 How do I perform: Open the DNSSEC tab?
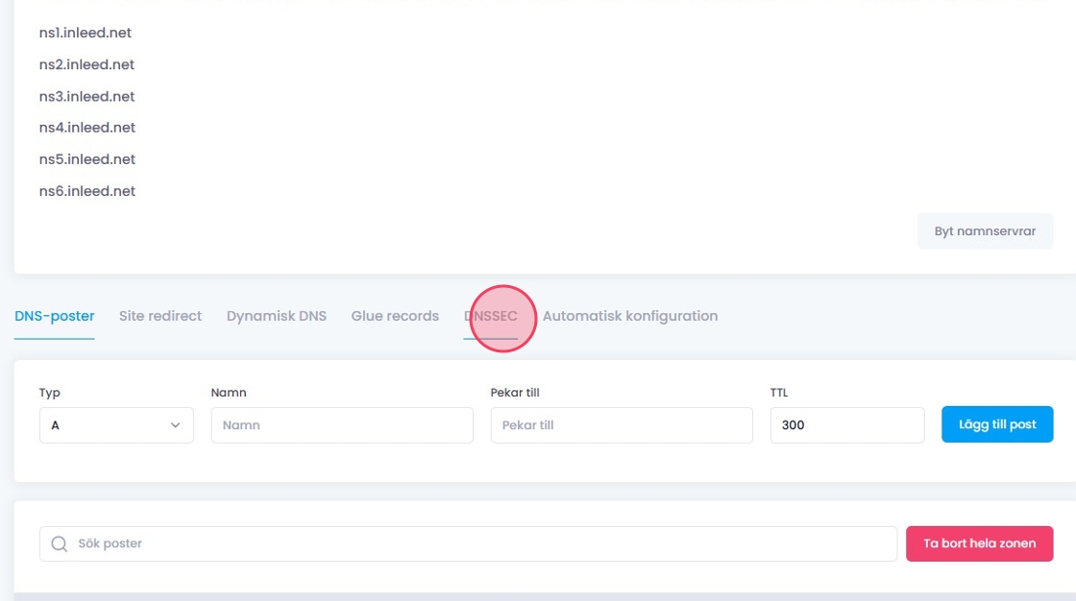pos(491,316)
